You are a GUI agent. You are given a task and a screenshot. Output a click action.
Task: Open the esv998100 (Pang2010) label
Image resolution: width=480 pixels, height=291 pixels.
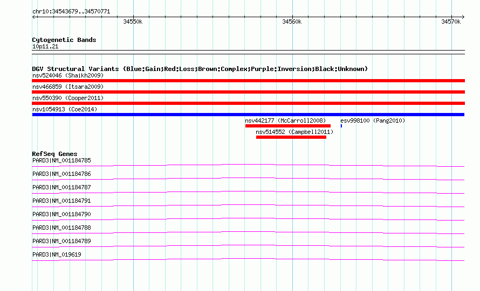click(x=373, y=120)
